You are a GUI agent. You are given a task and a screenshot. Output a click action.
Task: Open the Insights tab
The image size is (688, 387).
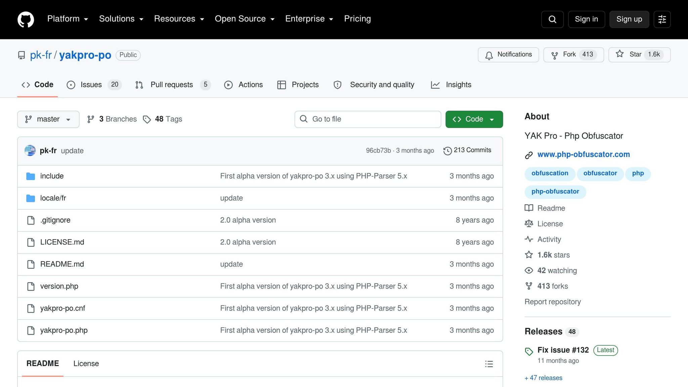click(x=451, y=85)
